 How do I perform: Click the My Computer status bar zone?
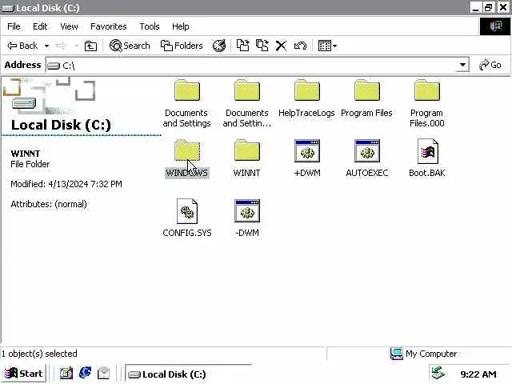[424, 354]
